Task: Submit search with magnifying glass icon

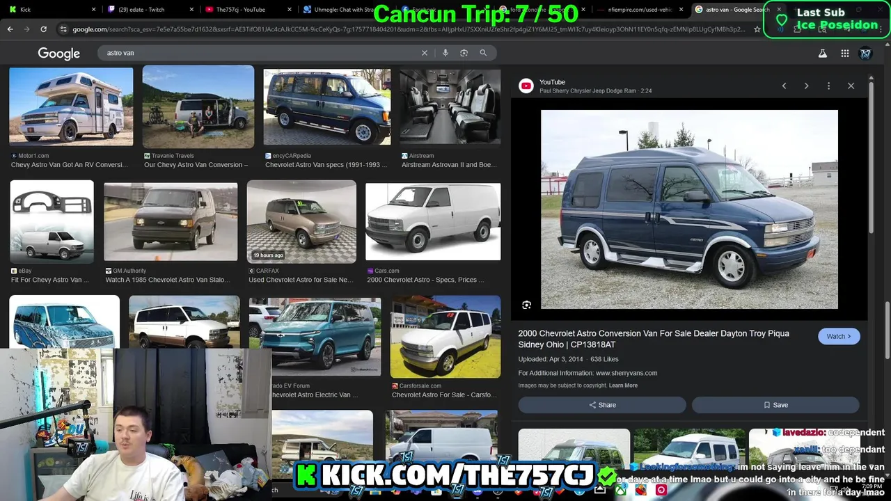Action: pos(483,53)
